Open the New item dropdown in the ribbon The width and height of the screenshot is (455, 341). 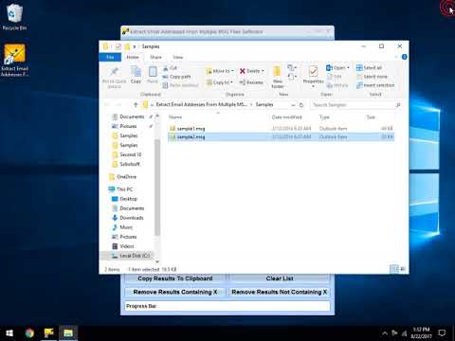[292, 67]
